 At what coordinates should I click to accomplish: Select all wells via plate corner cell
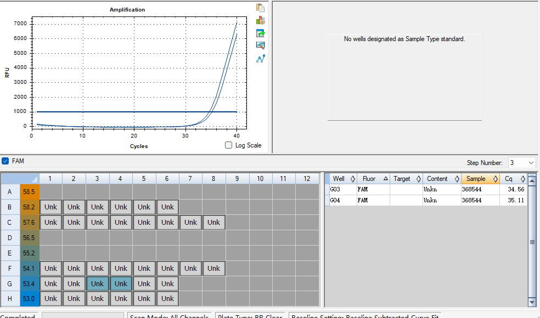(20, 179)
